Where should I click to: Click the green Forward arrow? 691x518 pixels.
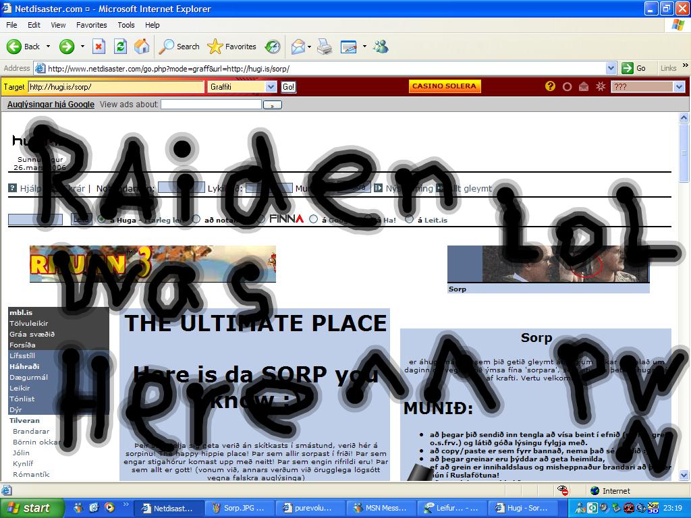pyautogui.click(x=67, y=47)
